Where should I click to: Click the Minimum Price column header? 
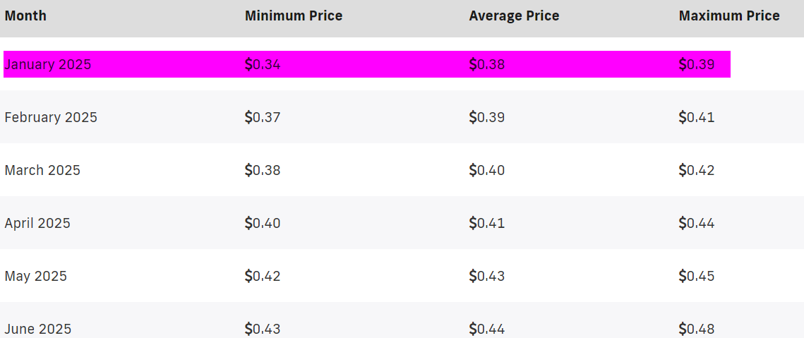pos(294,16)
